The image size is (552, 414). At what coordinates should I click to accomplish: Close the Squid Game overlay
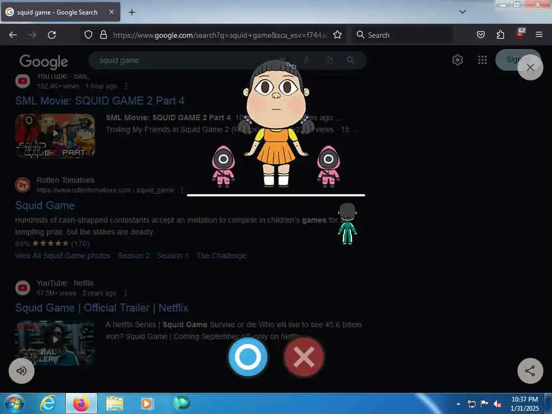[530, 67]
